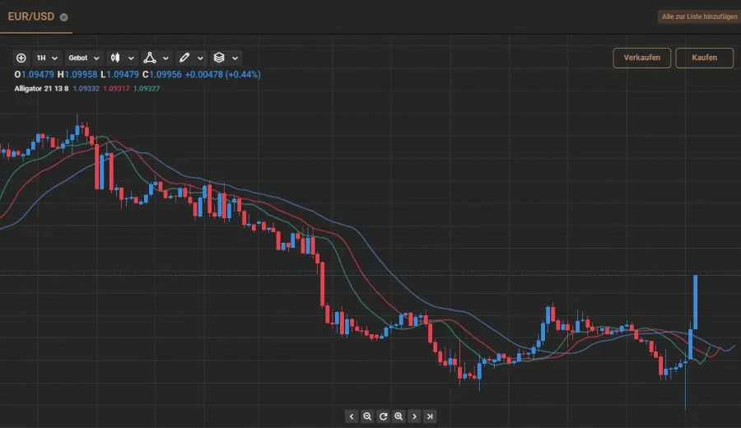This screenshot has width=741, height=428.
Task: Click the Verkaufen button
Action: (641, 58)
